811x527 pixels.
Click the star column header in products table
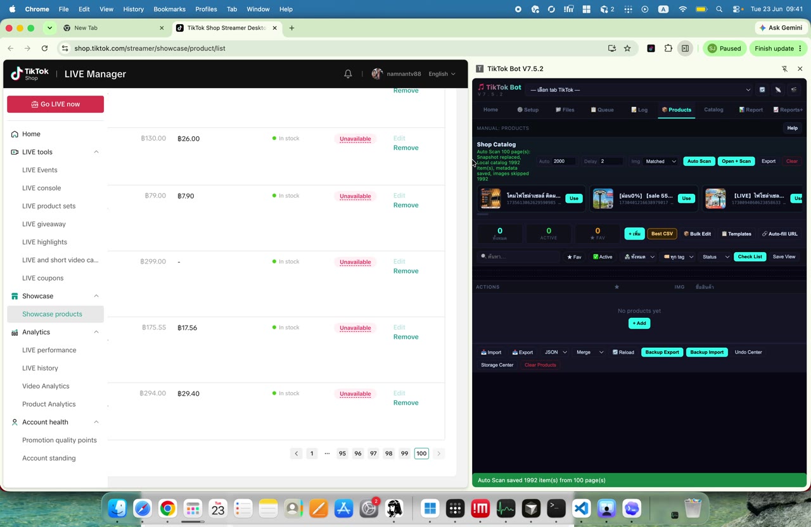click(616, 287)
